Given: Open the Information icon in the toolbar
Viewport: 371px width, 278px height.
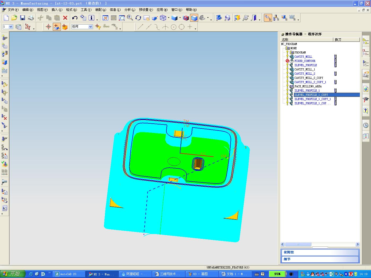Looking at the screenshot, I should [91, 18].
